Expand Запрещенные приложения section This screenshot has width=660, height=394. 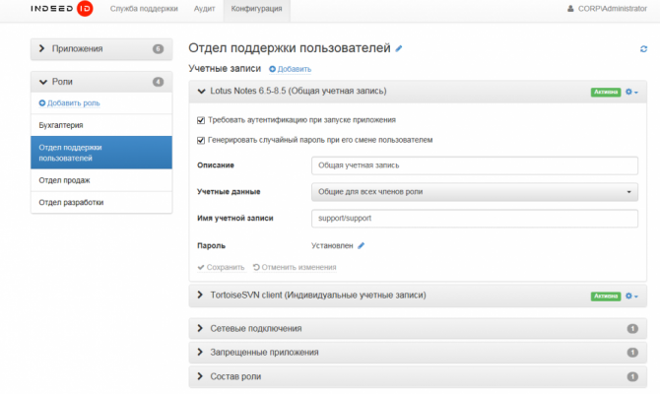(418, 353)
